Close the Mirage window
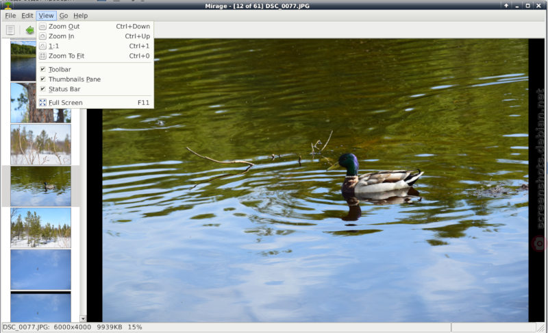 point(538,5)
